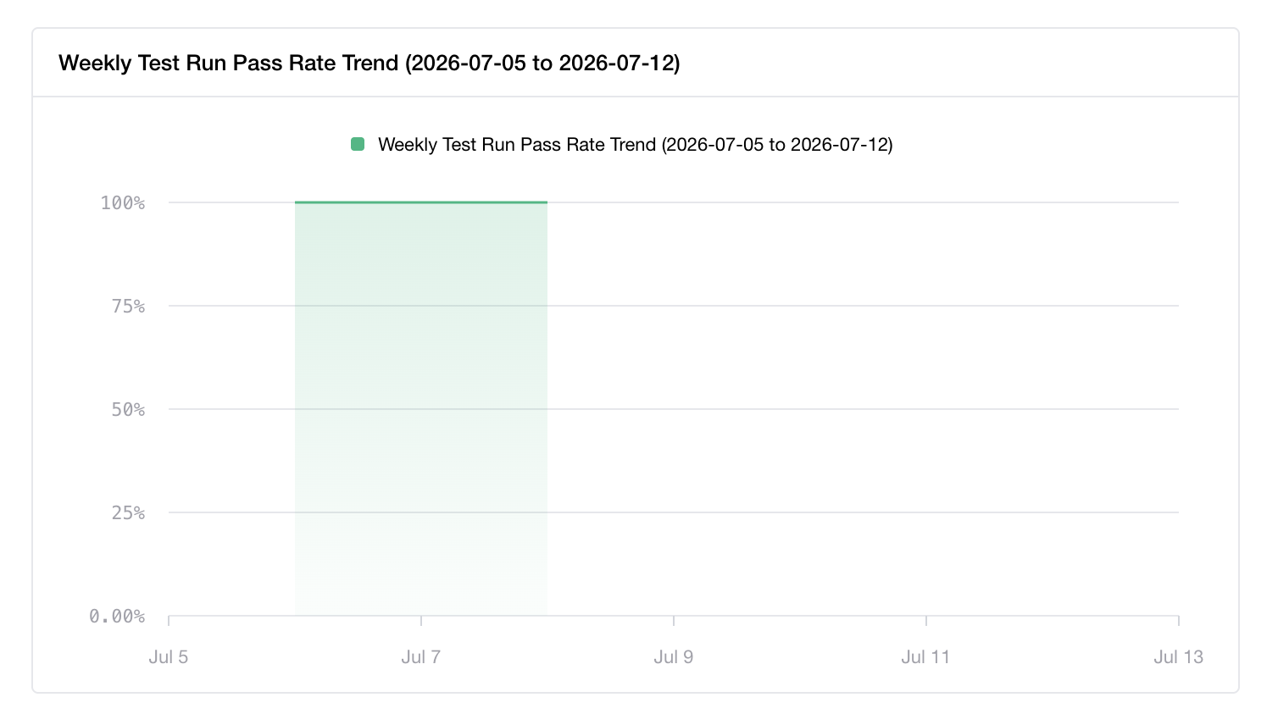Click the 75% horizontal gridline in the empty area
Image resolution: width=1278 pixels, height=725 pixels.
[x=863, y=306]
